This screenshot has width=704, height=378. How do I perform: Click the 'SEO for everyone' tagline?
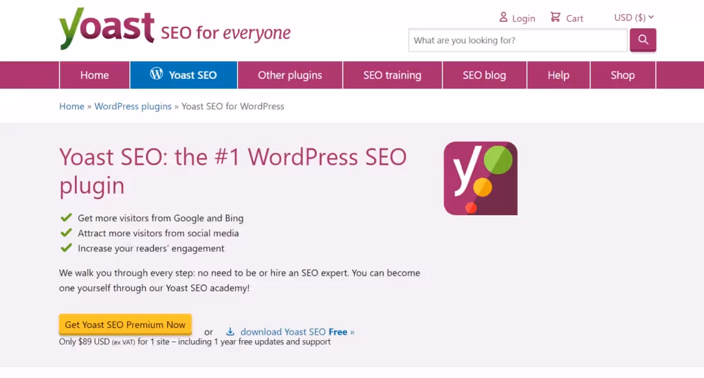[225, 33]
